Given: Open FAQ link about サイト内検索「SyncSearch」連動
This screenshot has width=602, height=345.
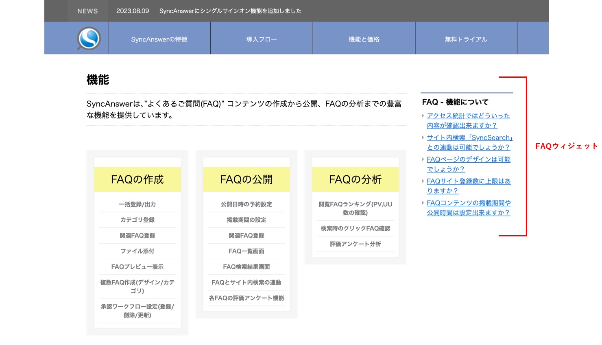Looking at the screenshot, I should point(470,142).
